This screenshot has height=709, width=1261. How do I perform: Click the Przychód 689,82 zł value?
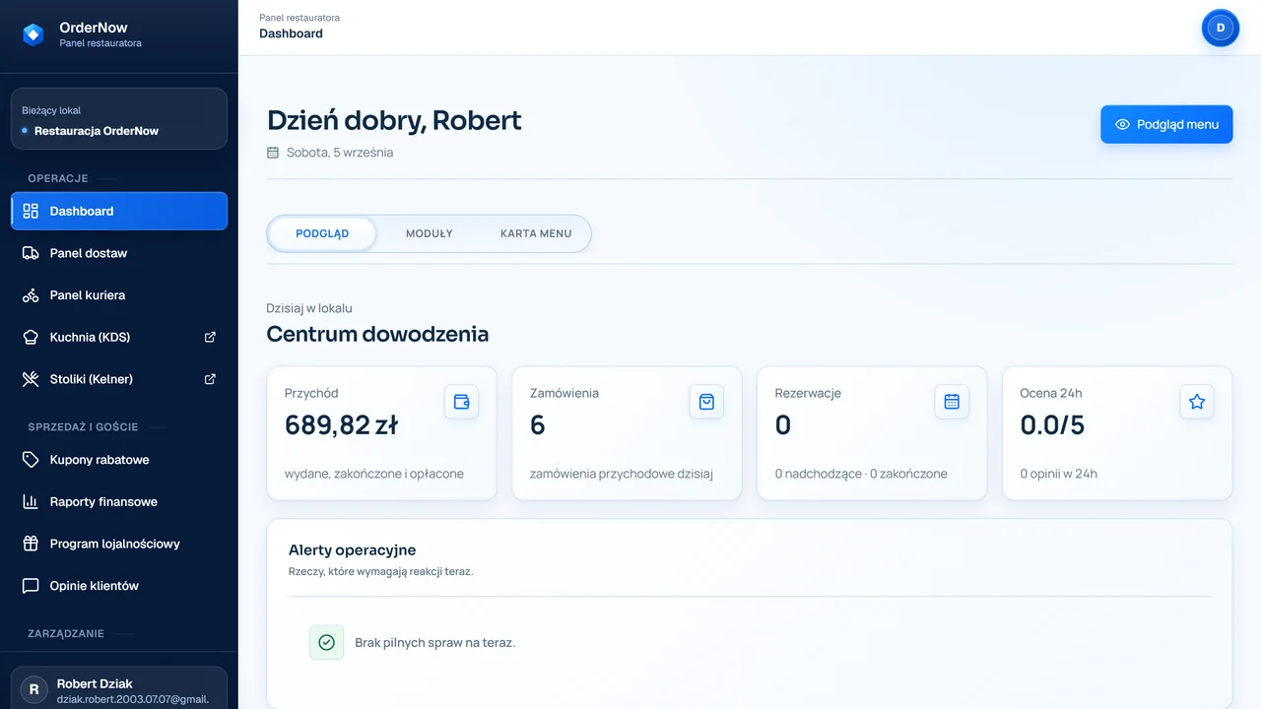click(341, 425)
